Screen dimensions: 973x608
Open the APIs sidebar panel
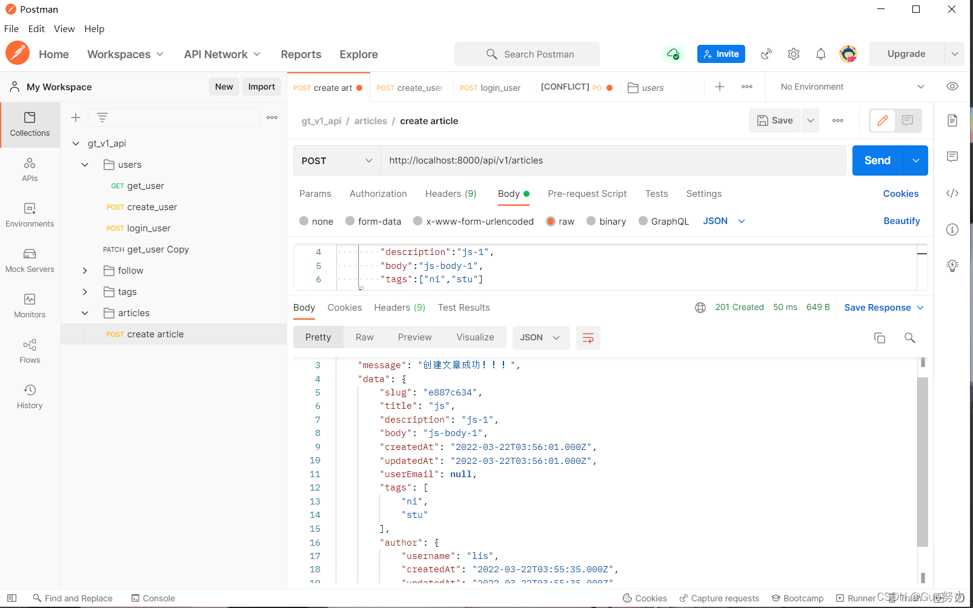pyautogui.click(x=30, y=170)
